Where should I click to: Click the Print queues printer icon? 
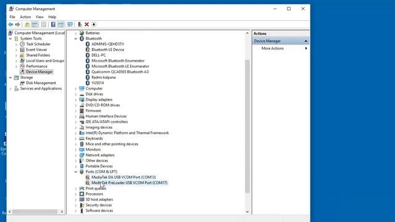point(81,188)
